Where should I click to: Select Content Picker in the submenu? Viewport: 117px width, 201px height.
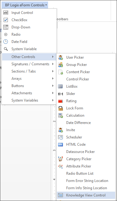pyautogui.click(x=86, y=72)
